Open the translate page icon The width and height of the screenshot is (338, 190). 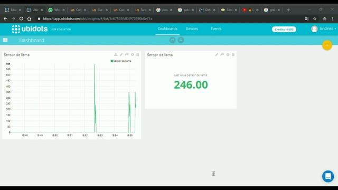coord(306,19)
